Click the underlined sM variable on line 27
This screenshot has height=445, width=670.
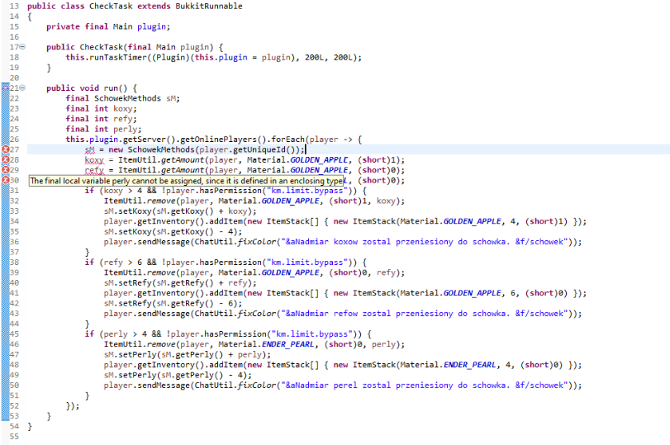click(90, 150)
